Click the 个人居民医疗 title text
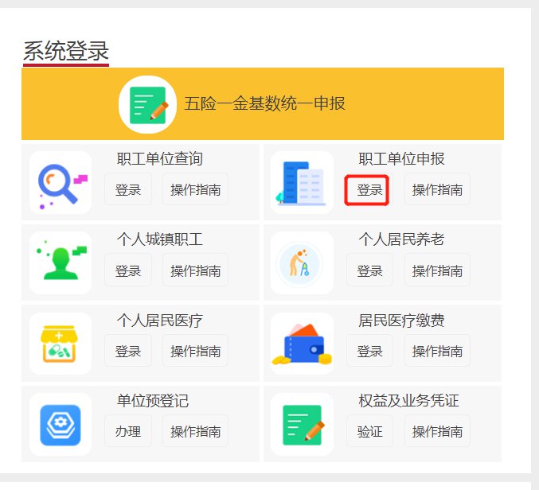Screen dimensions: 539x490 159,321
